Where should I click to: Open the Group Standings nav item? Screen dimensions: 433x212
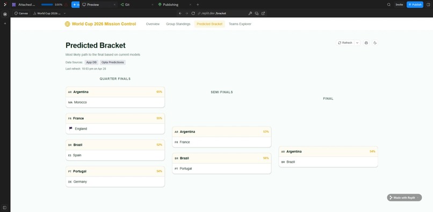[x=178, y=24]
